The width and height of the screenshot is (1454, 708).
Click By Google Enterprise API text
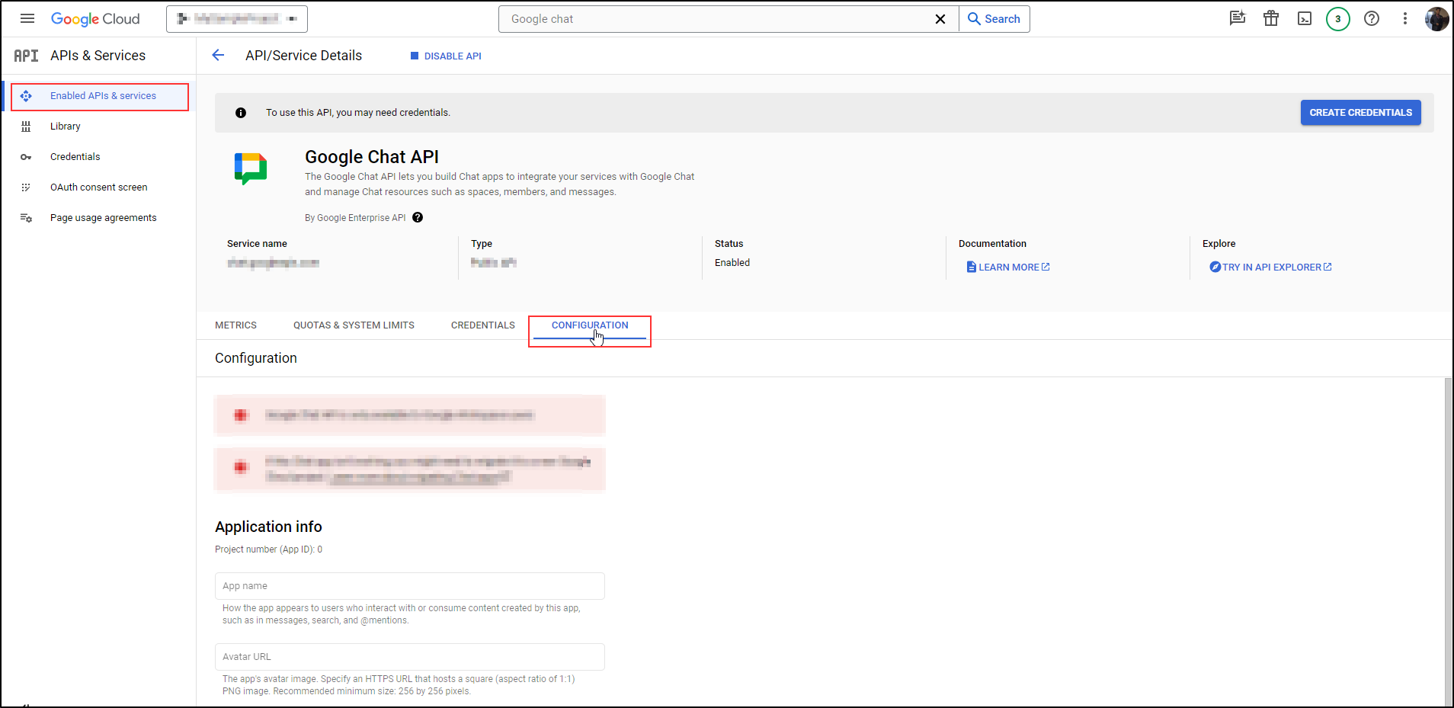click(355, 218)
